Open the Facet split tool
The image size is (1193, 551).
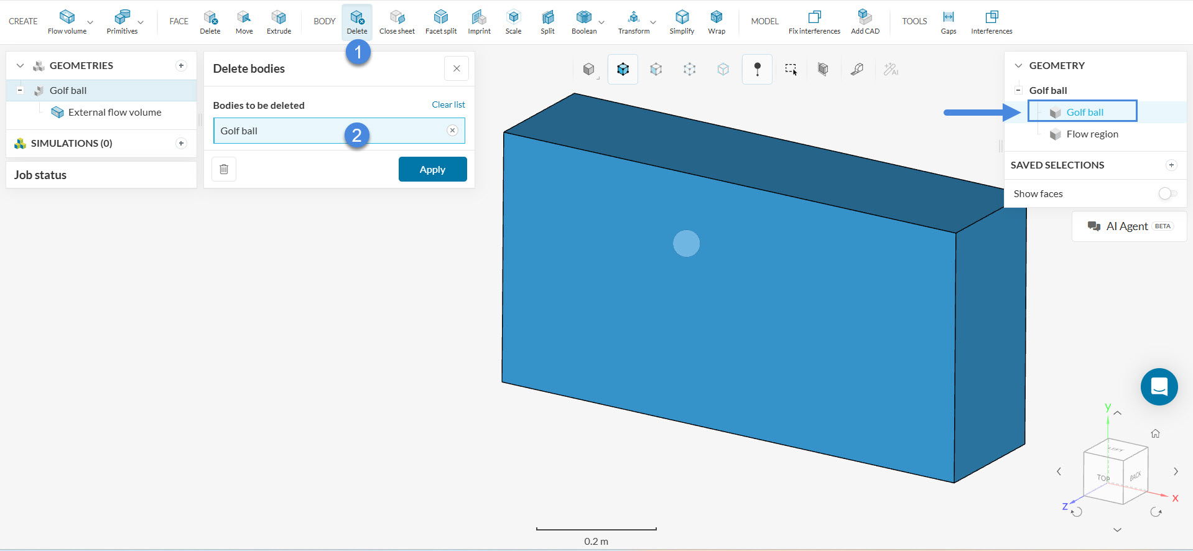click(440, 22)
